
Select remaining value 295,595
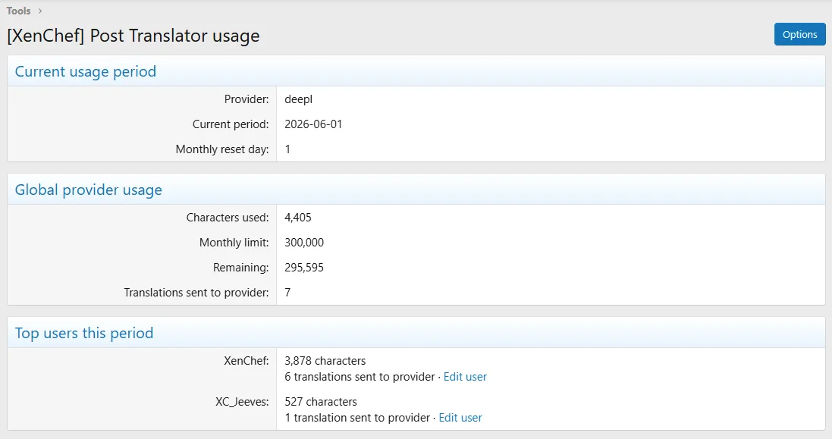tap(304, 267)
